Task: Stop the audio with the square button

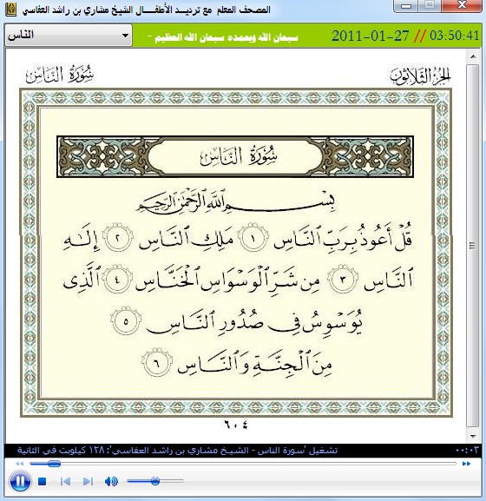Action: click(x=43, y=481)
